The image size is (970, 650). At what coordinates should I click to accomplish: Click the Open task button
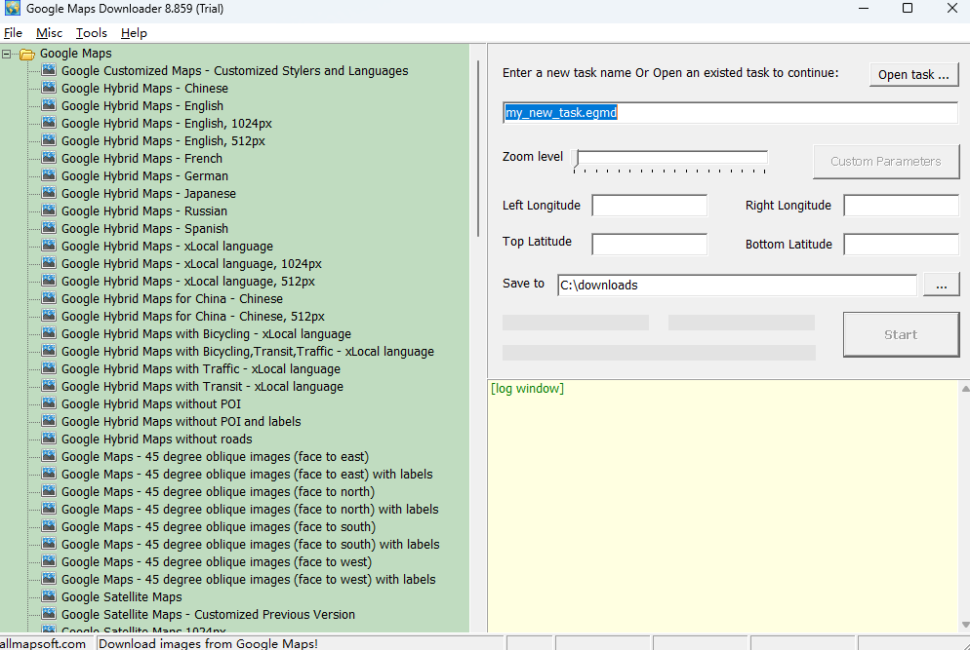[x=913, y=74]
